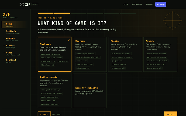Screen dimensions: 186x116
Task: Open Patch notes
Action: pyautogui.click(x=137, y=4)
